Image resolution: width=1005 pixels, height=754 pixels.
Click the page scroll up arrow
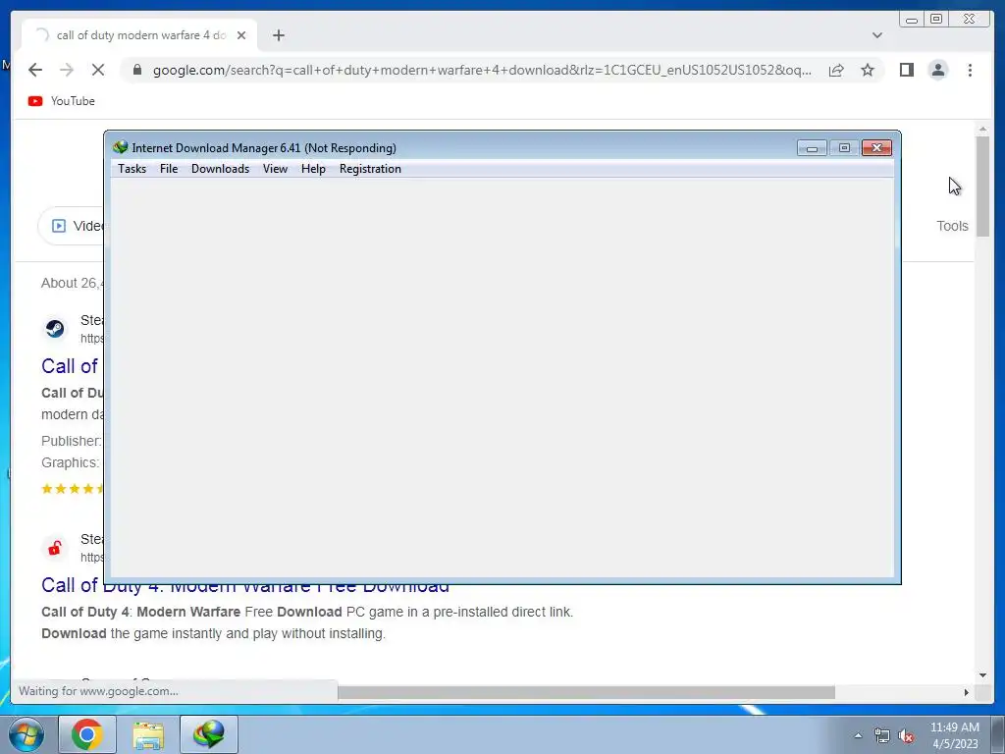click(982, 131)
